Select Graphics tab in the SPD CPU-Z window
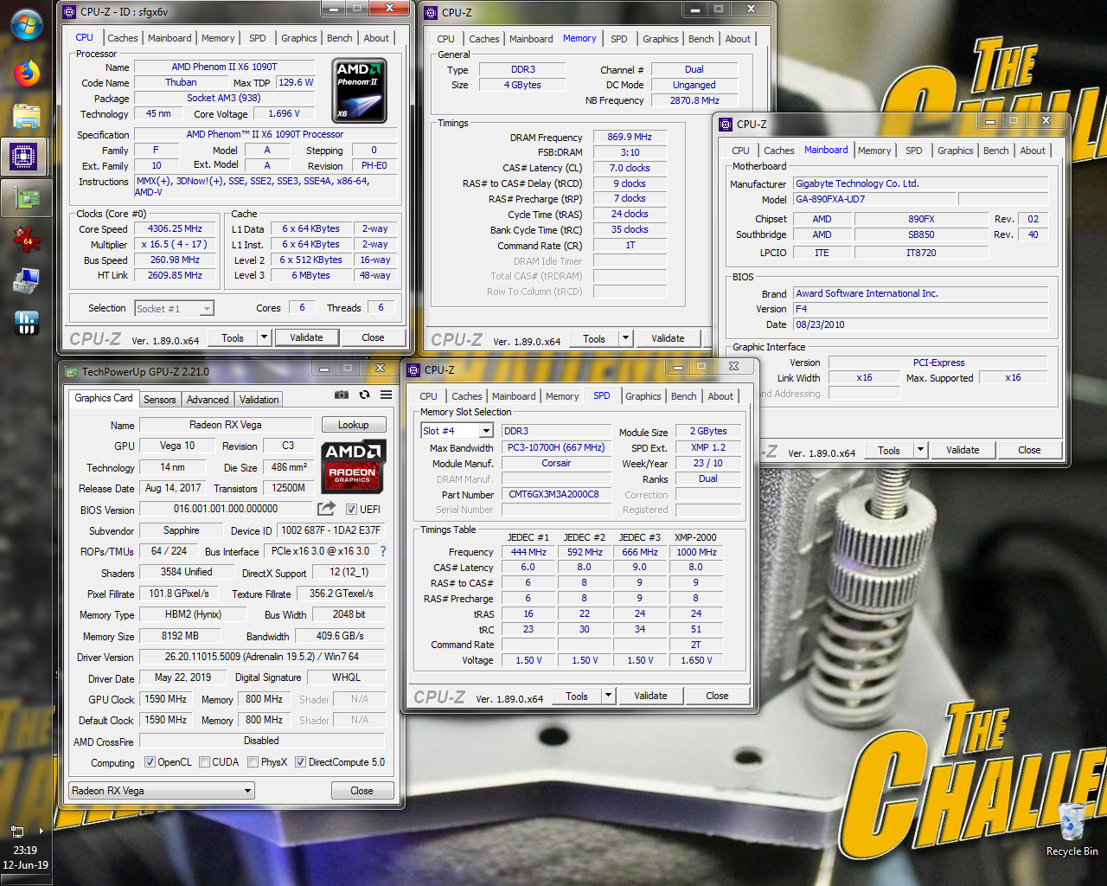Image resolution: width=1107 pixels, height=886 pixels. (643, 396)
